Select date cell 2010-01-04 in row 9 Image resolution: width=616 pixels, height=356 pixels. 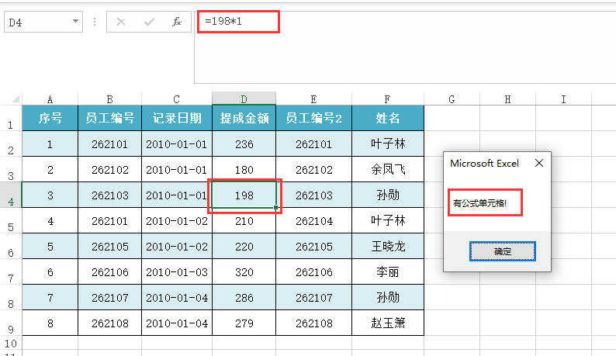coord(177,323)
